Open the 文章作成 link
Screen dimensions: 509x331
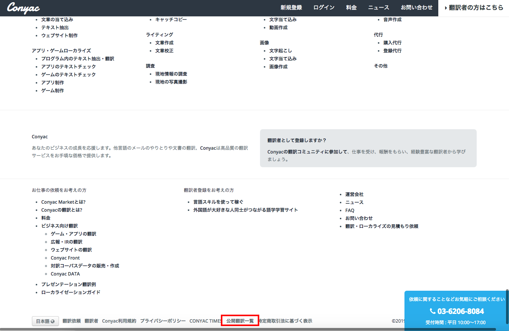tap(165, 43)
